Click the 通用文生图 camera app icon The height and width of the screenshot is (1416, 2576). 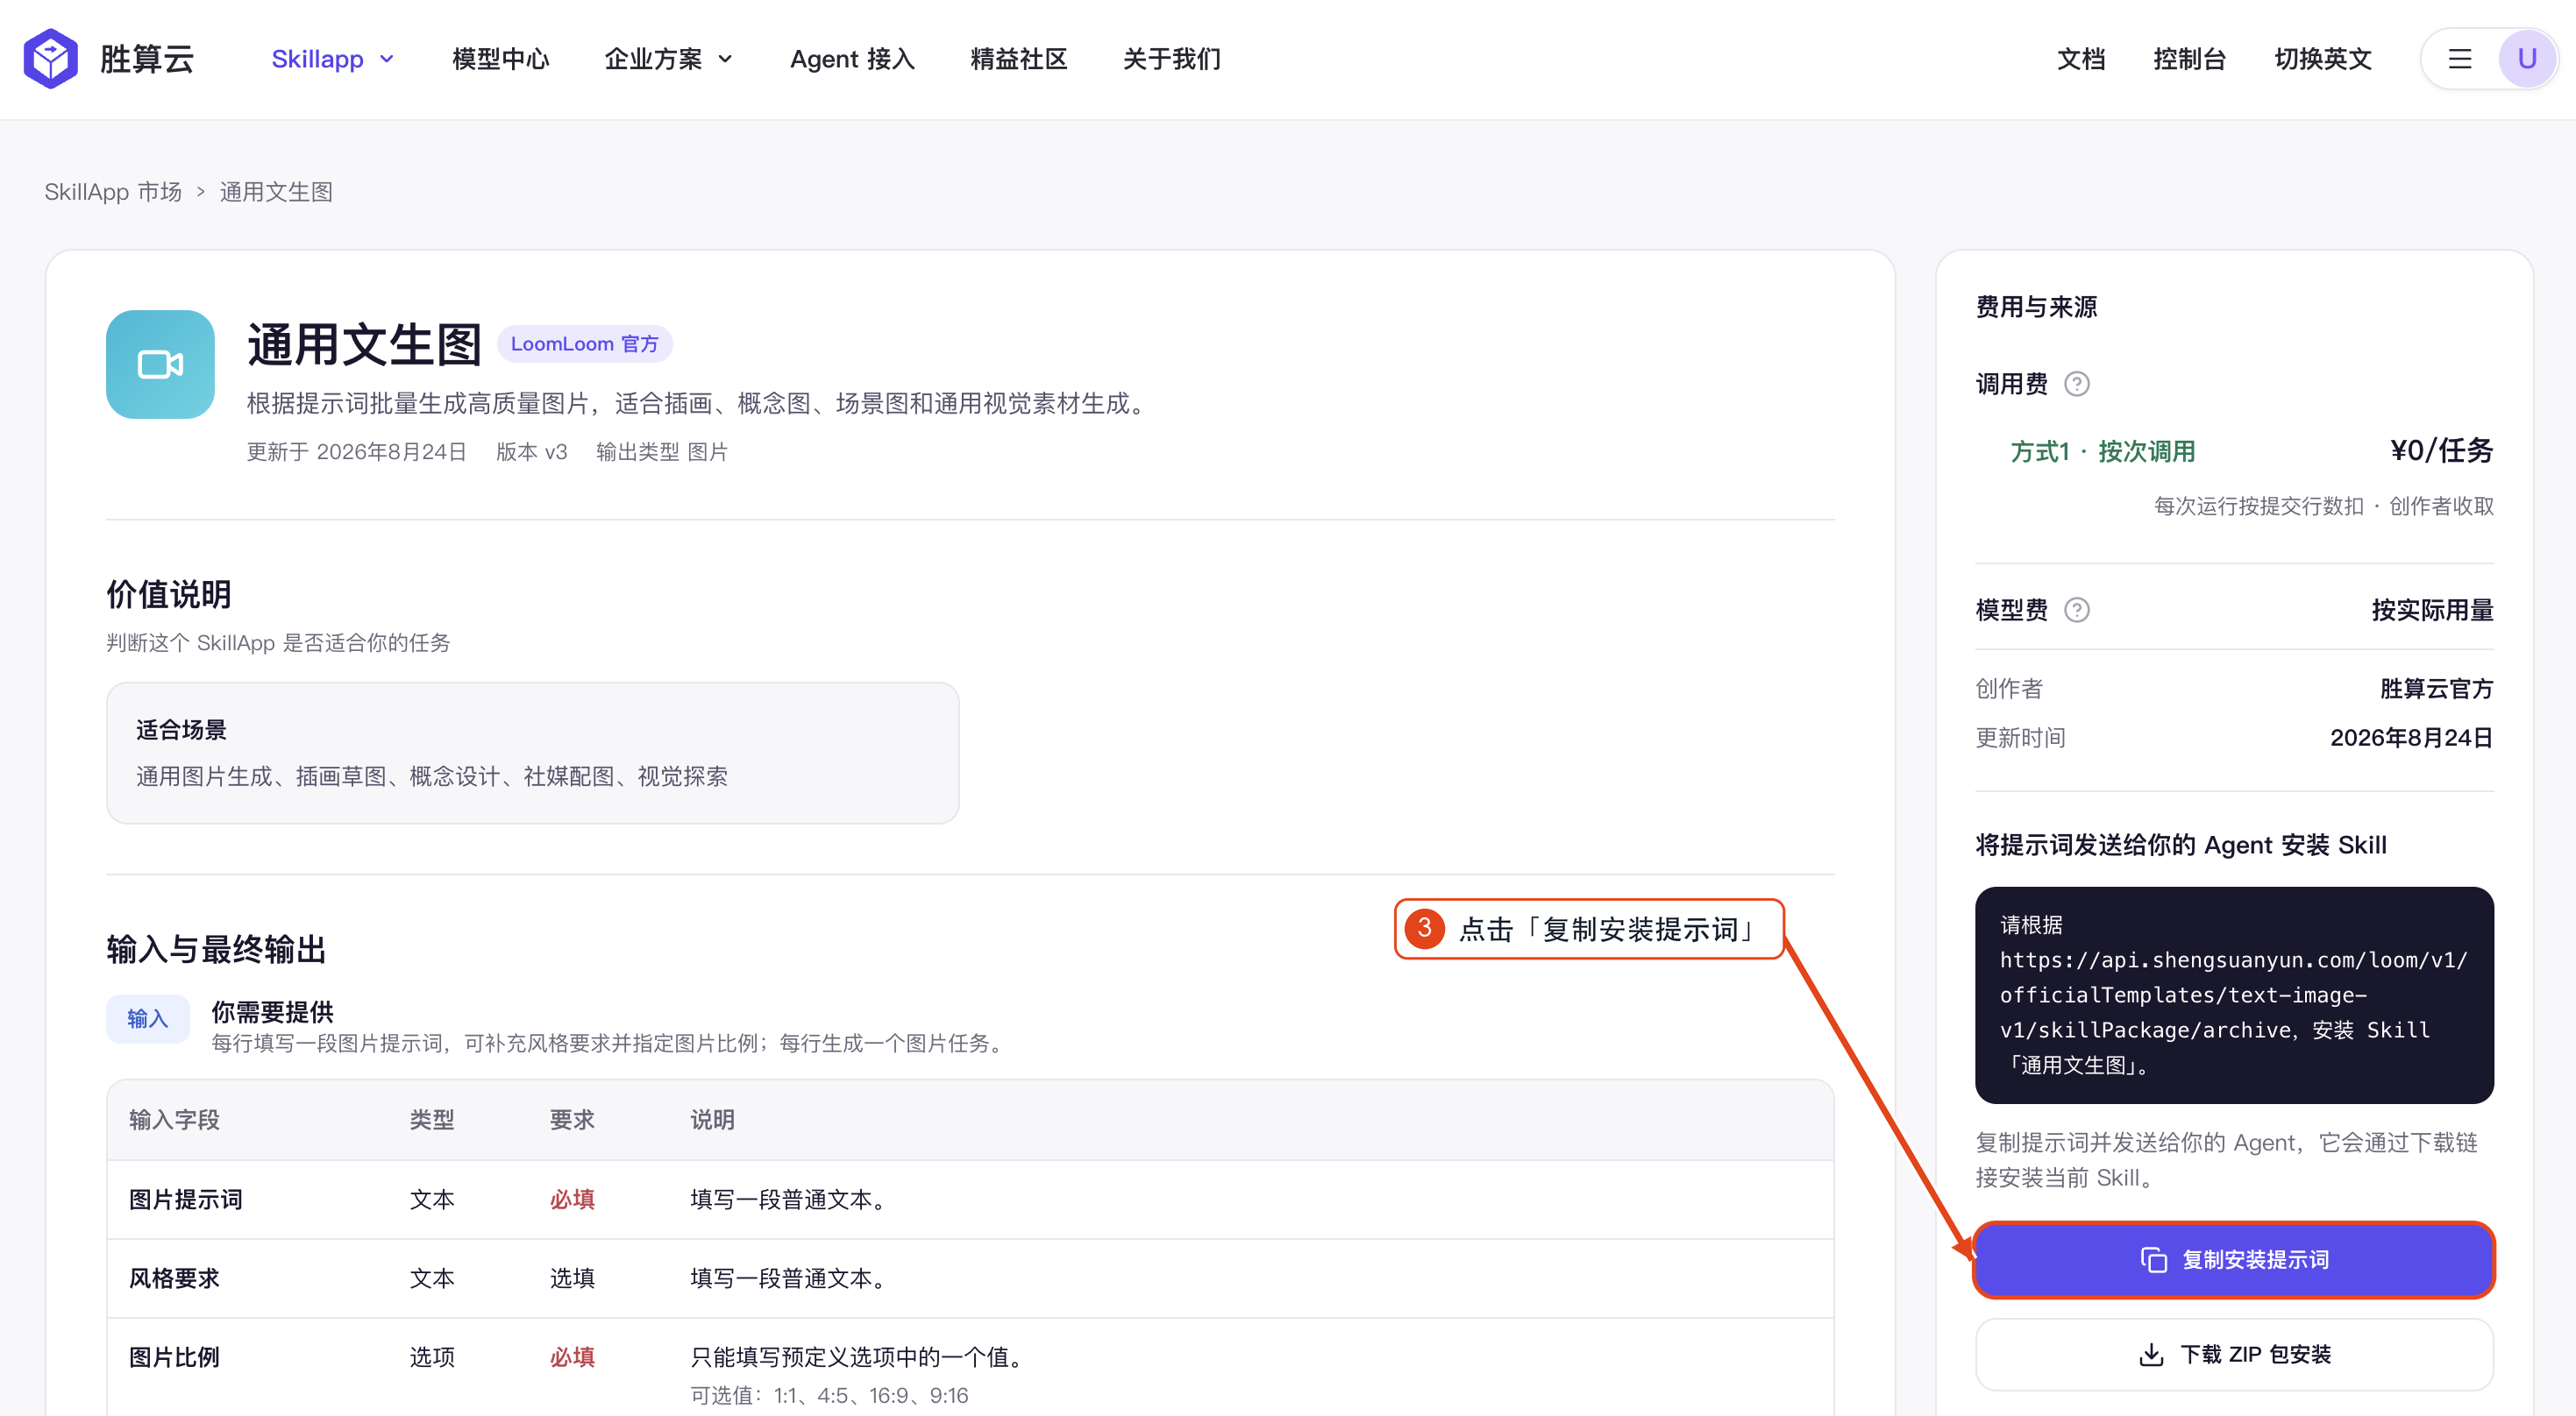(x=160, y=364)
